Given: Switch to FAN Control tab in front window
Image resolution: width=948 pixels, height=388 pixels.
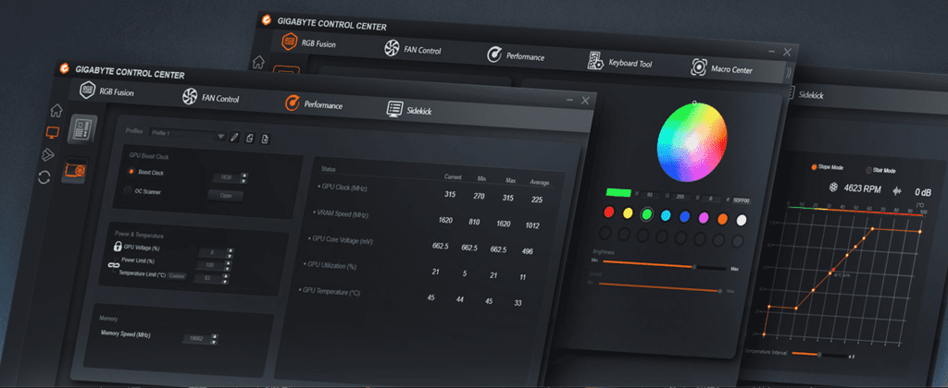Looking at the screenshot, I should 211,97.
